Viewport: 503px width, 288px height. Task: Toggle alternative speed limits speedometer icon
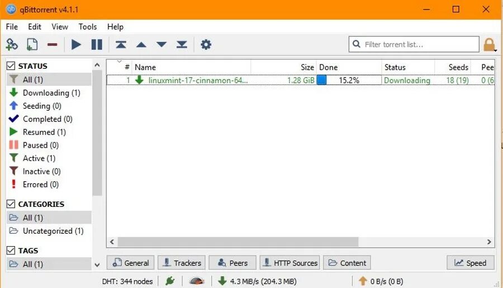click(x=197, y=281)
